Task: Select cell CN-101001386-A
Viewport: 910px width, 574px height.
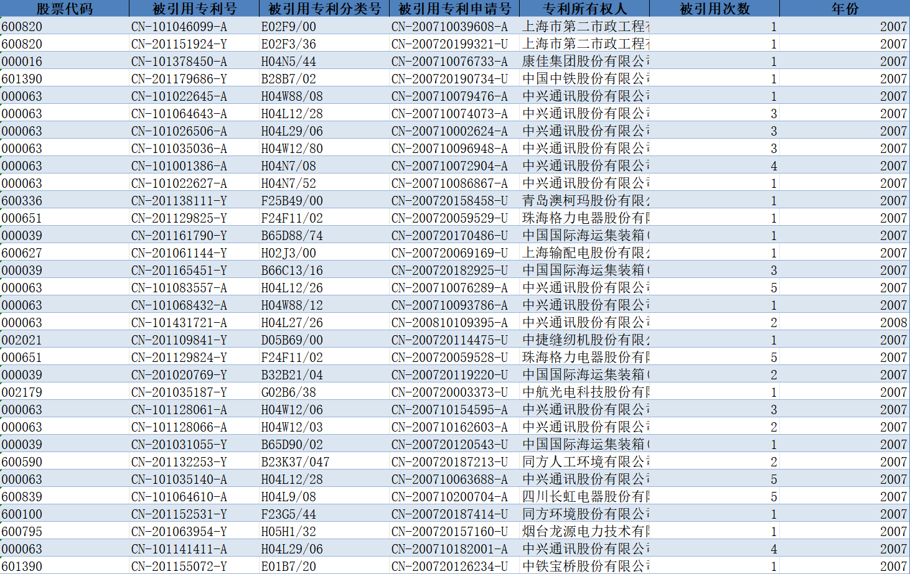Action: [194, 166]
